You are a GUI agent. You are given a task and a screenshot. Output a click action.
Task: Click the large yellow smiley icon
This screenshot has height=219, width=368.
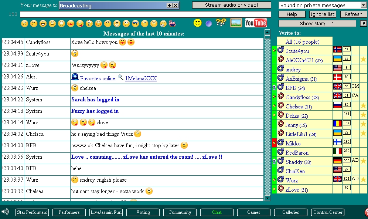(198, 23)
